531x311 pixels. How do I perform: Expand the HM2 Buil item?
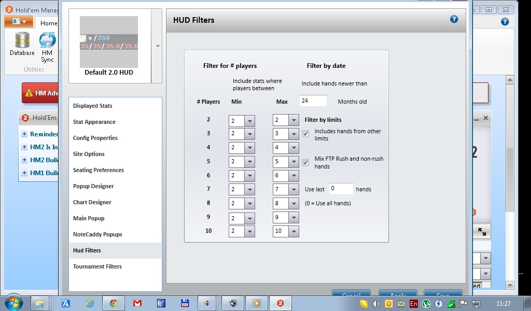(24, 160)
